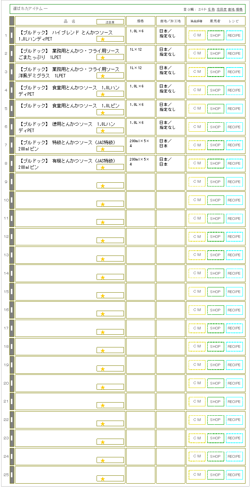Image resolution: width=250 pixels, height=487 pixels.
Task: Open CM for 洋風デミグラス 1LPET row
Action: (x=197, y=72)
